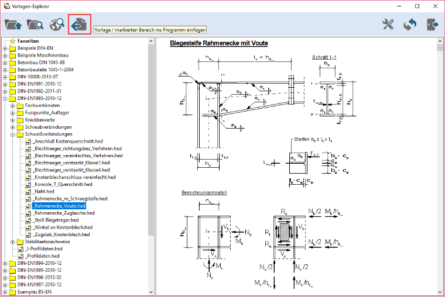Expand the Knickbeiwerte subfolder
Screen dimensions: 445x297
pos(12,120)
